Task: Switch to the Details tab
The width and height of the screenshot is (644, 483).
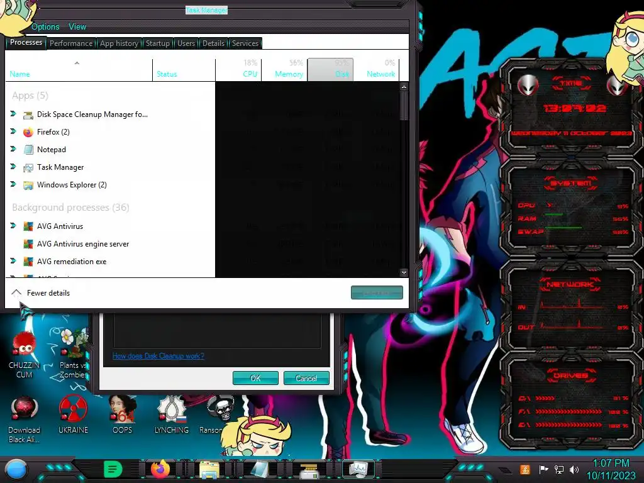Action: click(214, 43)
